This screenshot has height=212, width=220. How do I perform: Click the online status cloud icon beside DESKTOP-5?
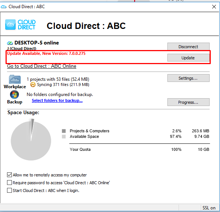click(x=10, y=43)
